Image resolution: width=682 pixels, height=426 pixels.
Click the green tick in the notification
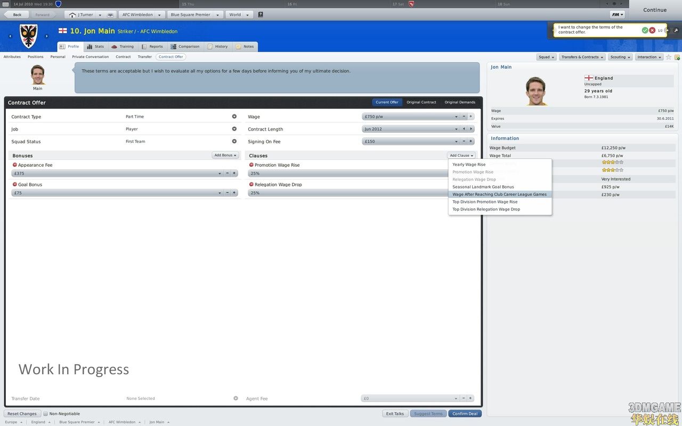point(645,30)
